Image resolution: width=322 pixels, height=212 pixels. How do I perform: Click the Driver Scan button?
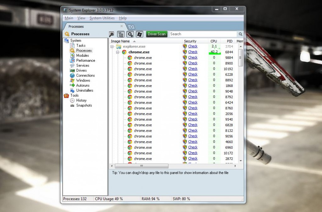pyautogui.click(x=157, y=34)
